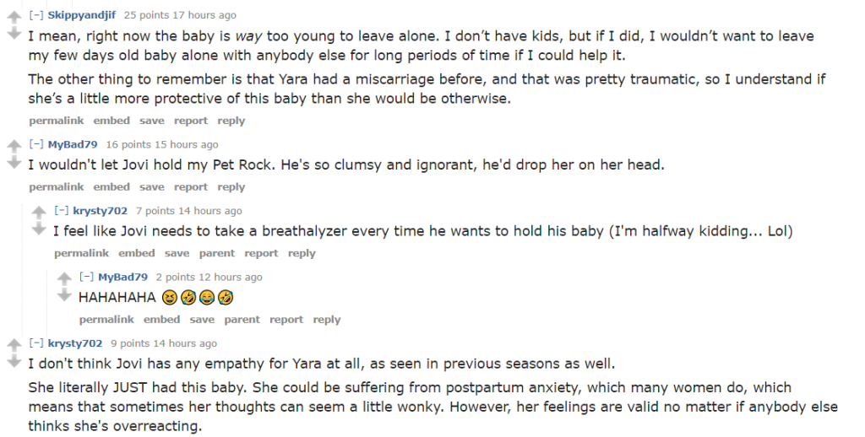Image resolution: width=865 pixels, height=437 pixels.
Task: Upvote MyBad79's Pet Rock comment
Action: click(14, 146)
